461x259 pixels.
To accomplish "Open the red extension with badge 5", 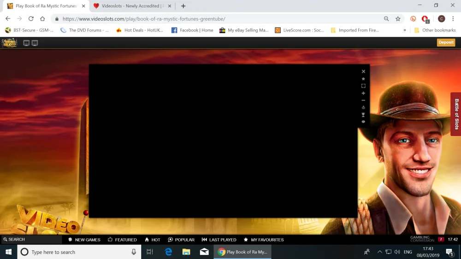I will [x=425, y=19].
